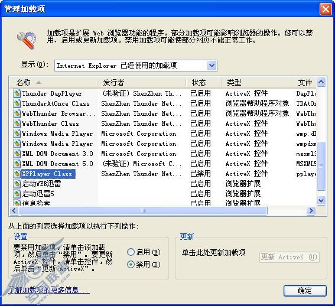Viewport: 335px width, 306px height.
Task: Select the WebThunder Class entry
Action: coord(50,123)
